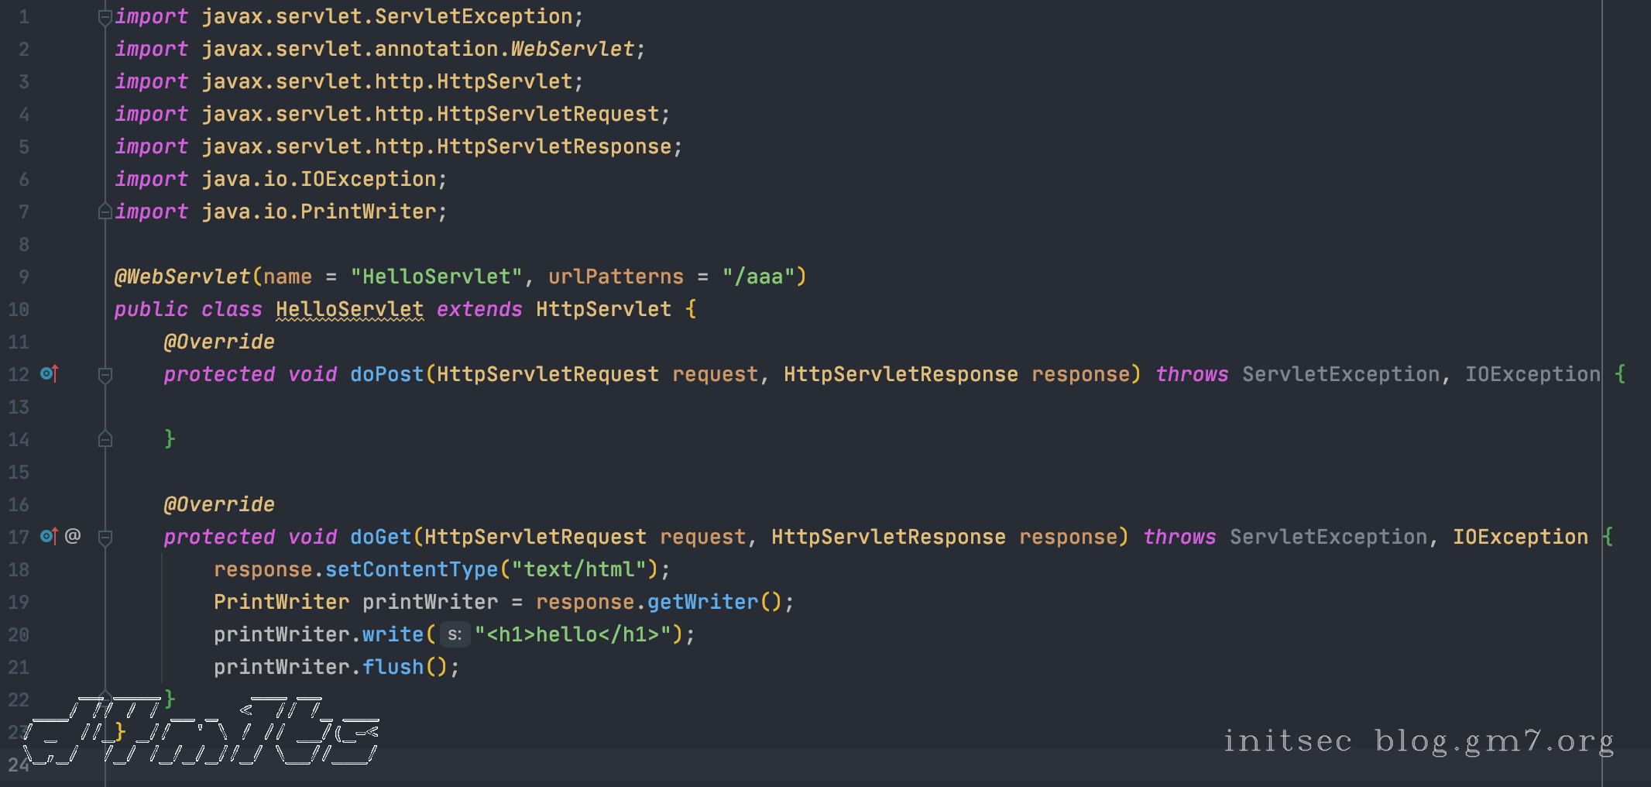This screenshot has height=787, width=1651.
Task: Place cursor on the setContentType call
Action: coord(411,570)
